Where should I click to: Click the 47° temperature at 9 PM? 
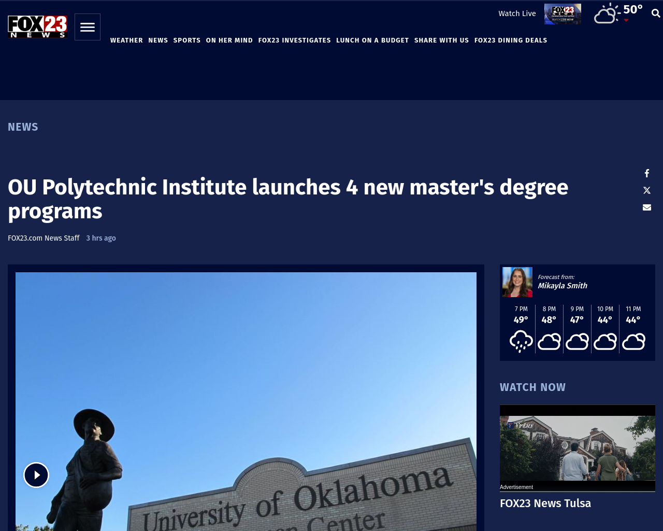pyautogui.click(x=576, y=320)
